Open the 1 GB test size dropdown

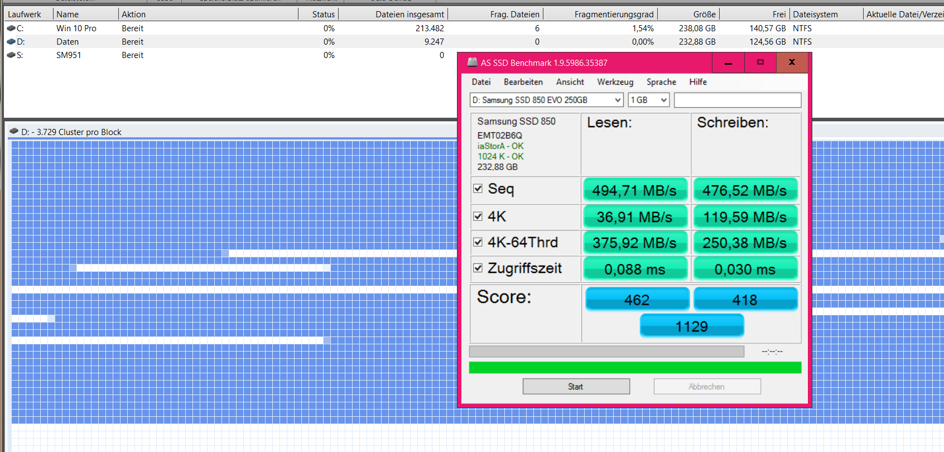click(x=648, y=100)
